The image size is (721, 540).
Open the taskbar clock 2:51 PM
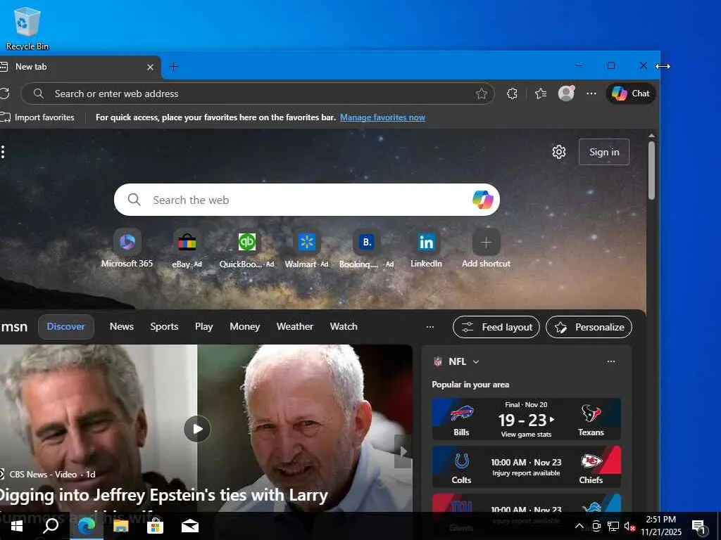[661, 526]
